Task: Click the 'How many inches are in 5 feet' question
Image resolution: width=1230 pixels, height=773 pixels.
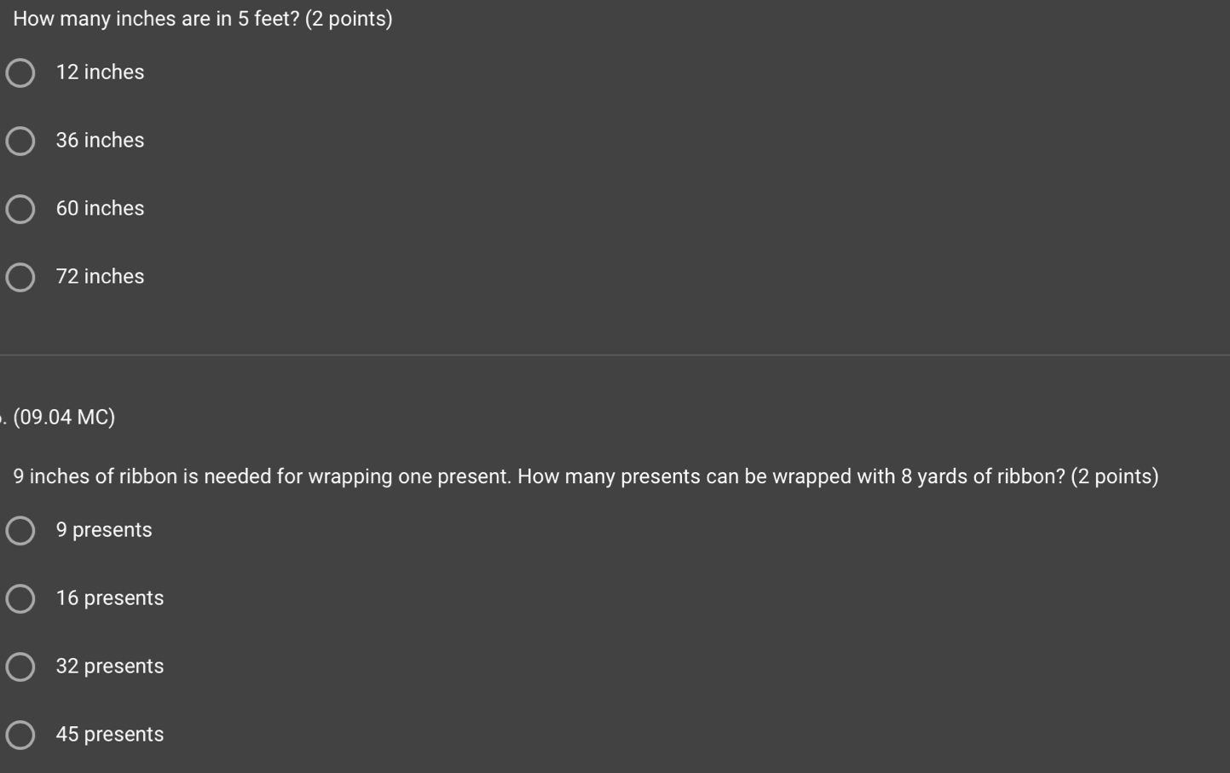Action: pos(203,19)
